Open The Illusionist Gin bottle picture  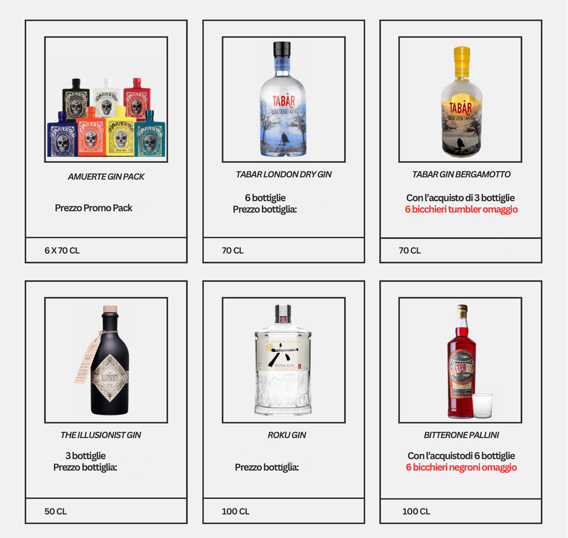click(106, 360)
